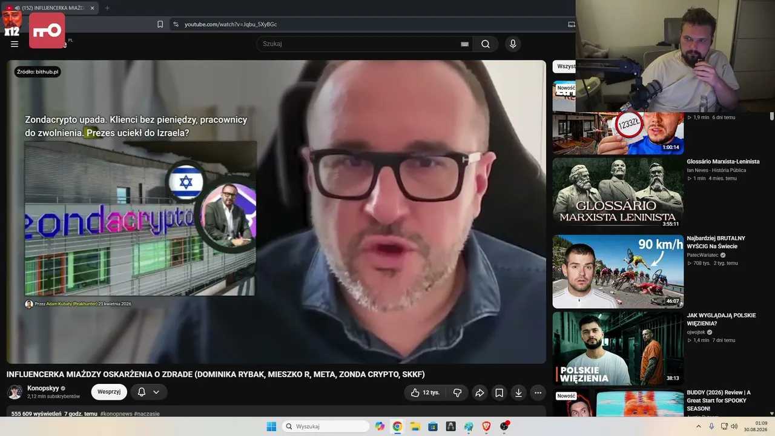The image size is (775, 436).
Task: Select the INFLUENCERKA MIAŻDŻY browser tab
Action: [50, 8]
